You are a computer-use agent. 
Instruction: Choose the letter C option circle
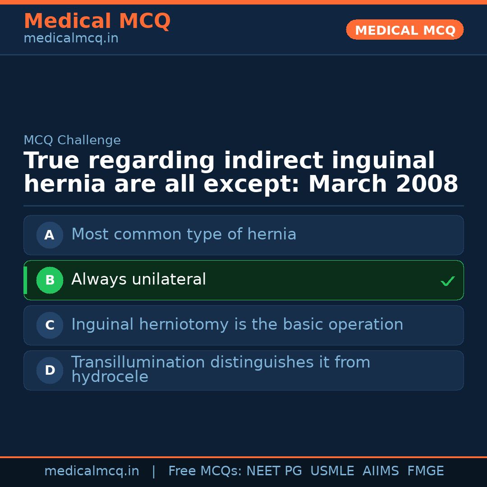click(x=50, y=325)
